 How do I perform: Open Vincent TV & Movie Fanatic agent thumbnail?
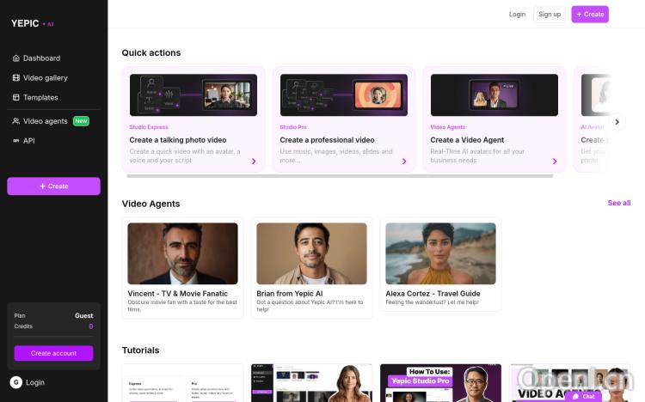tap(182, 253)
